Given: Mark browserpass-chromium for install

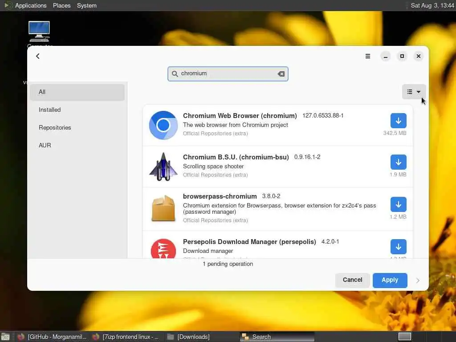Looking at the screenshot, I should tap(398, 204).
